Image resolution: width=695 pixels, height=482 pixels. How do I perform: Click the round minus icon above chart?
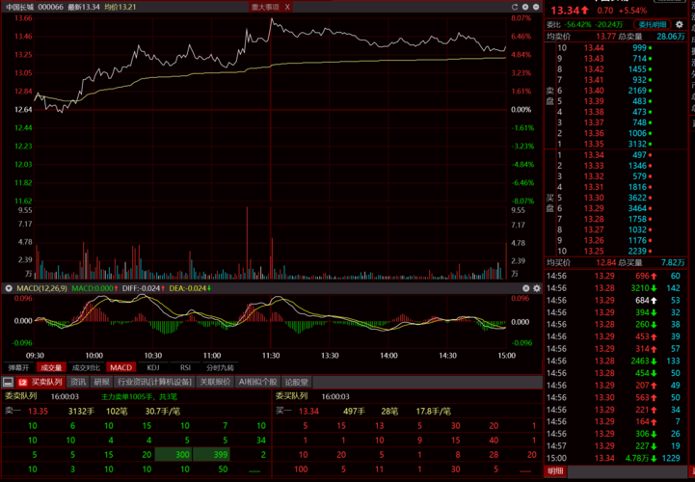click(536, 7)
